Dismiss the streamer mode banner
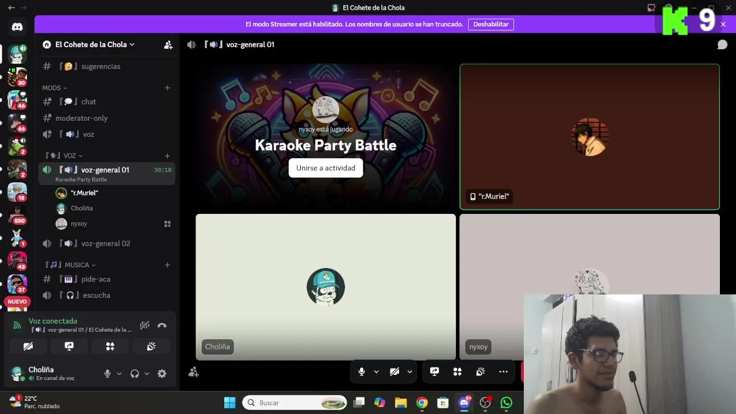The width and height of the screenshot is (736, 414). pyautogui.click(x=723, y=24)
